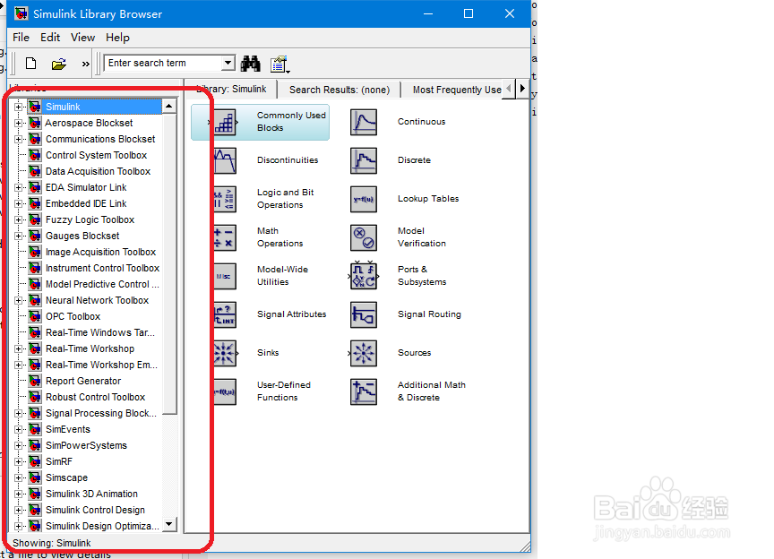Viewport: 774px width, 559px height.
Task: Expand the Aerospace Blockset node
Action: 18,123
